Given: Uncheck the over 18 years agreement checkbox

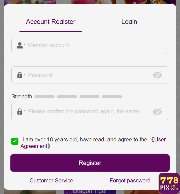Looking at the screenshot, I should point(15,141).
